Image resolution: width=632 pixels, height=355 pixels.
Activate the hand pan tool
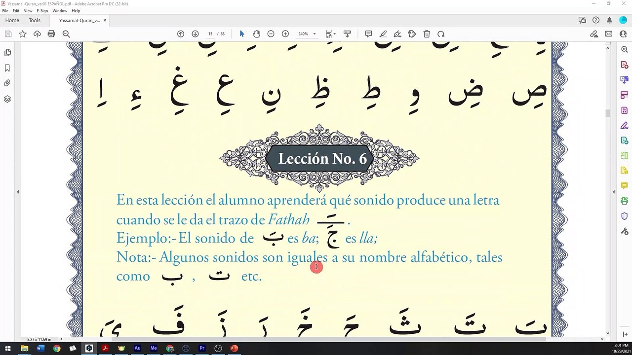point(256,34)
